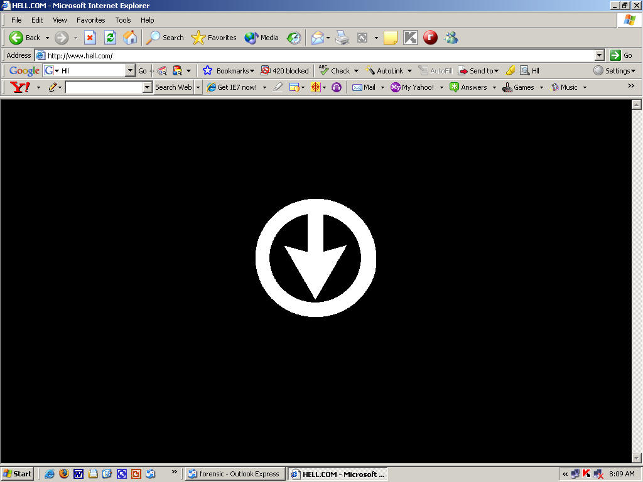The image size is (643, 482).
Task: Open the Windows Messenger icon
Action: pos(451,38)
